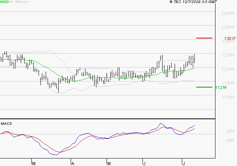This screenshot has height=166, width=237.
Task: Click the second M month marker on time axis
Action: tap(109, 164)
